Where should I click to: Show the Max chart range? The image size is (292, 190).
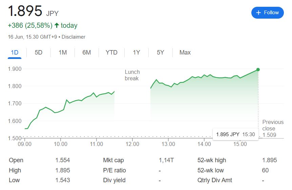[x=185, y=52]
